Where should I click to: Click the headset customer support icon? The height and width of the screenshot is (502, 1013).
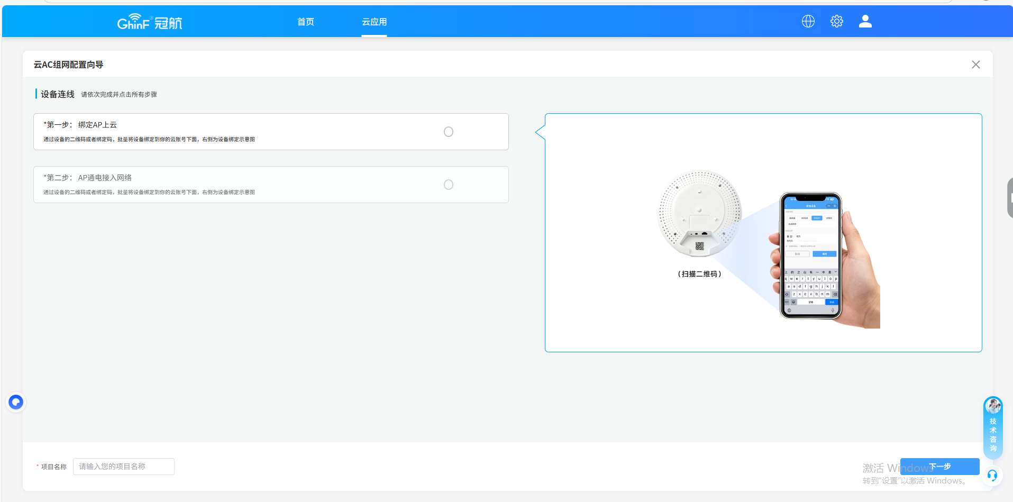(x=992, y=475)
